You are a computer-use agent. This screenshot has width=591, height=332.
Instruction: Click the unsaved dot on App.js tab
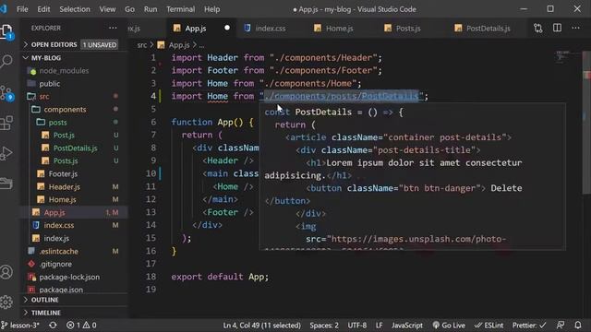(227, 28)
